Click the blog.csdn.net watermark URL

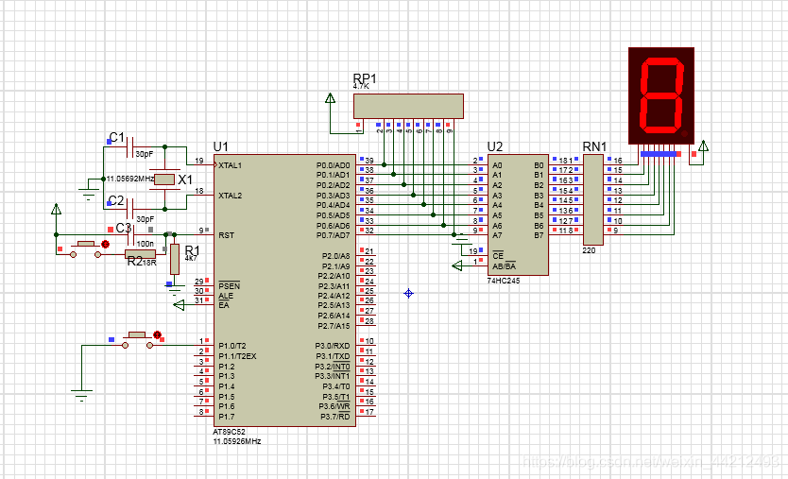click(652, 460)
